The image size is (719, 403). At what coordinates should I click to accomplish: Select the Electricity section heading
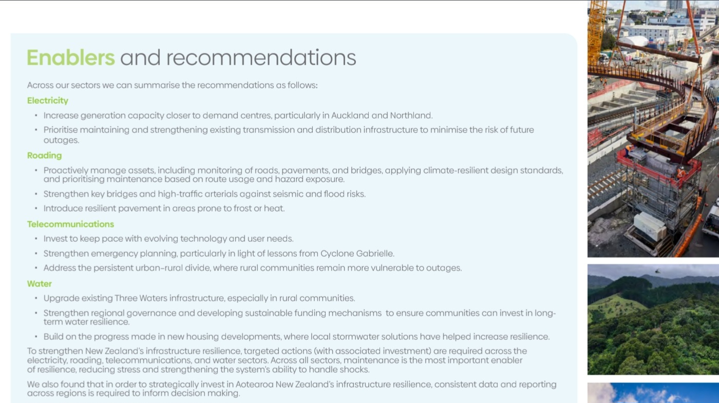48,101
